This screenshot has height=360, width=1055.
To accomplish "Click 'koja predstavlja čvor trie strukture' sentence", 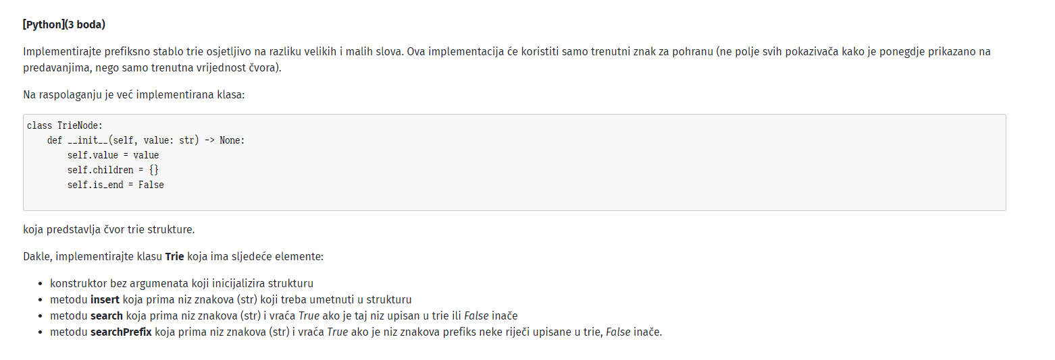I will tap(109, 229).
